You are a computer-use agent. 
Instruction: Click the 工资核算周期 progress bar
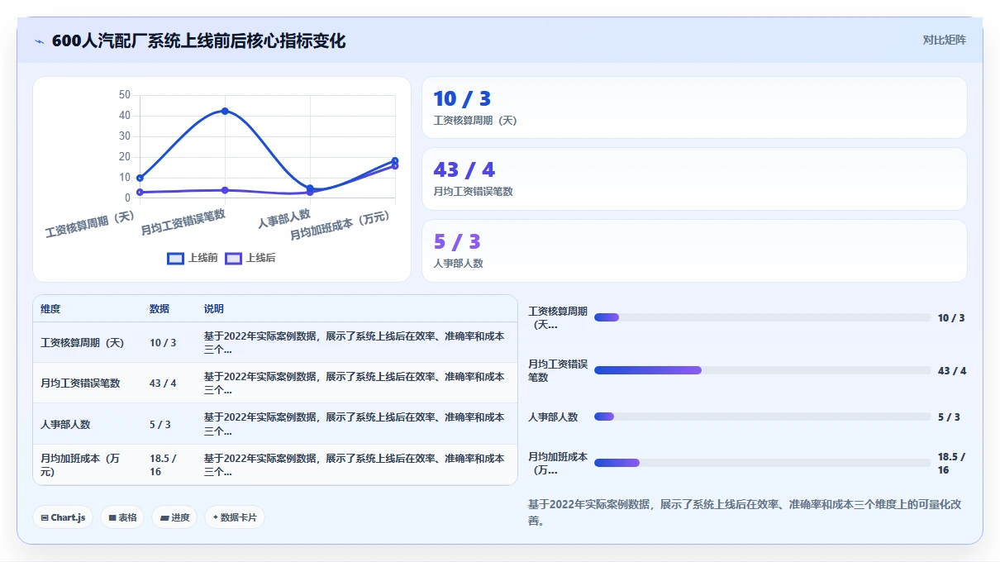tap(763, 317)
